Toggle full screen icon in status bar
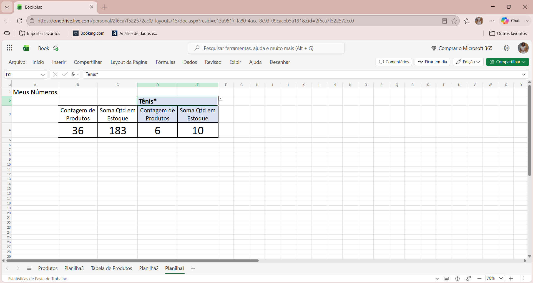The height and width of the screenshot is (283, 533). pos(522,278)
